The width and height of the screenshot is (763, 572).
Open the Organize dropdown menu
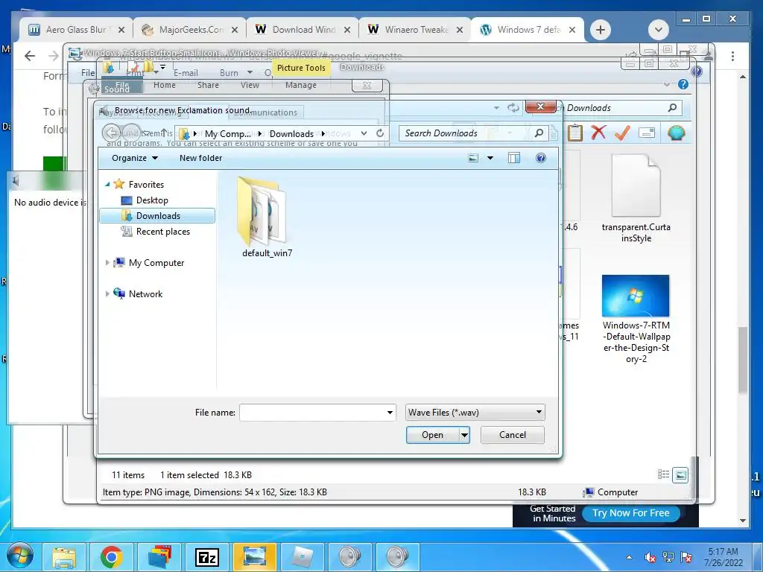coord(134,158)
